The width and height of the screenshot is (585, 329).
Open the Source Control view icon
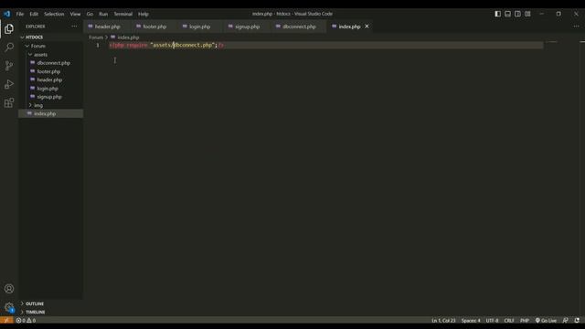tap(9, 66)
